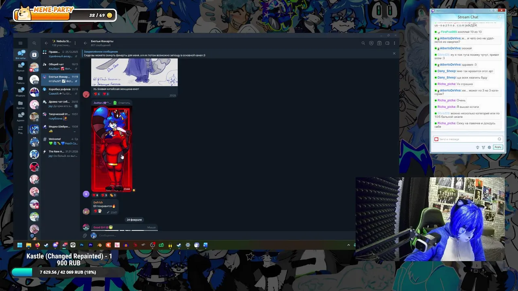Viewport: 518px width, 291px height.
Task: Click FireFox090 username in Stream Chat
Action: point(449,32)
